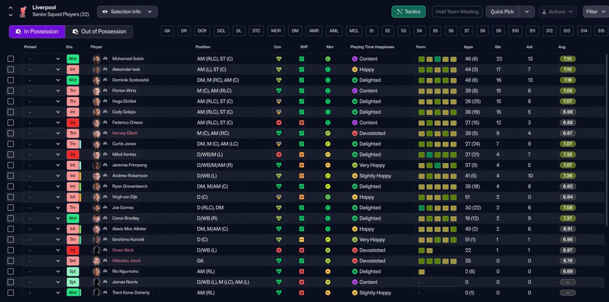
Task: Check the box for Ryan Gravenberch's row
Action: [11, 186]
